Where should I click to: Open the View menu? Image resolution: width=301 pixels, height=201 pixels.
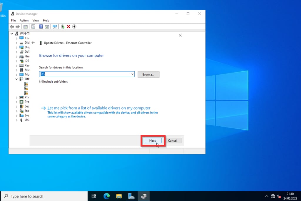tap(36, 20)
